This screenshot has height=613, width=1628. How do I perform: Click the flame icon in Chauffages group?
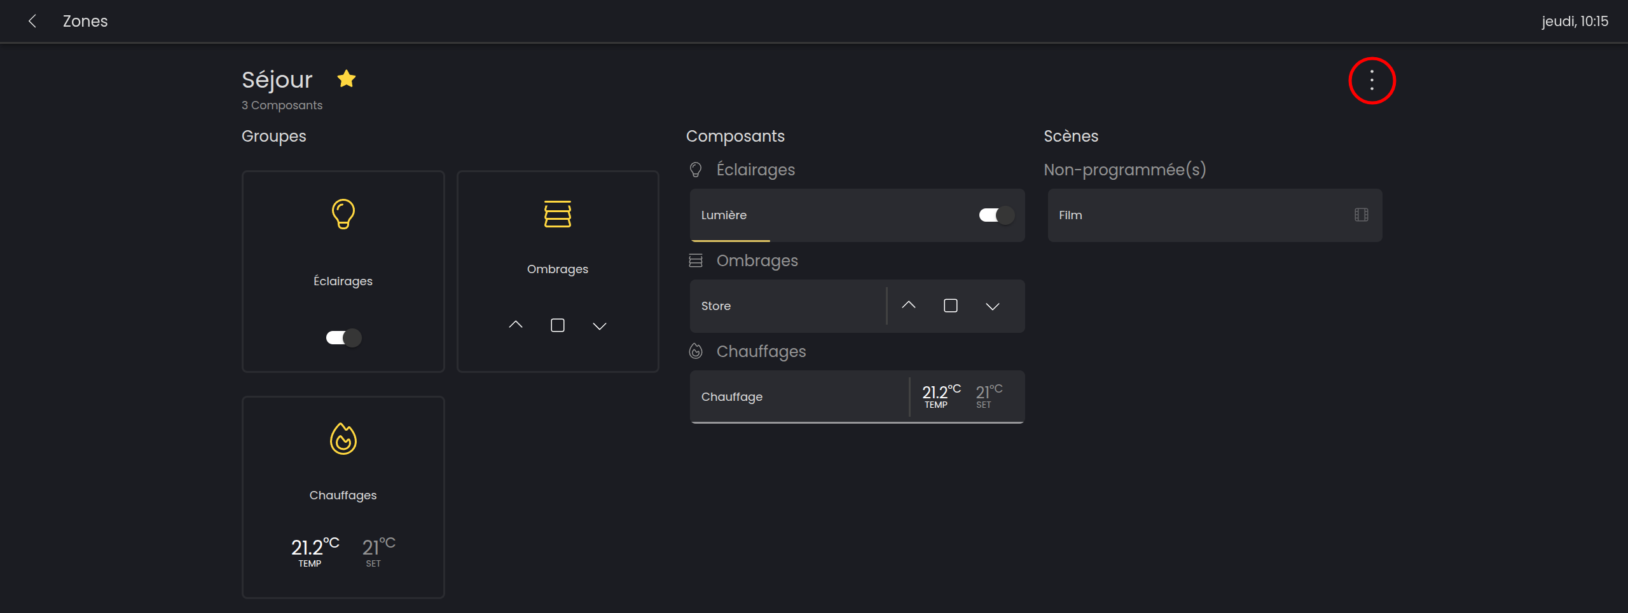[x=343, y=439]
